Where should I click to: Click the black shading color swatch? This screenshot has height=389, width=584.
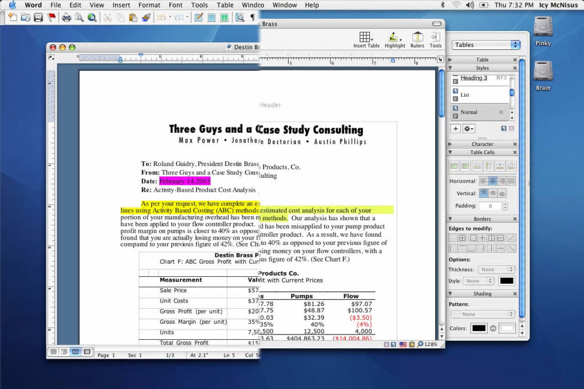coord(478,328)
